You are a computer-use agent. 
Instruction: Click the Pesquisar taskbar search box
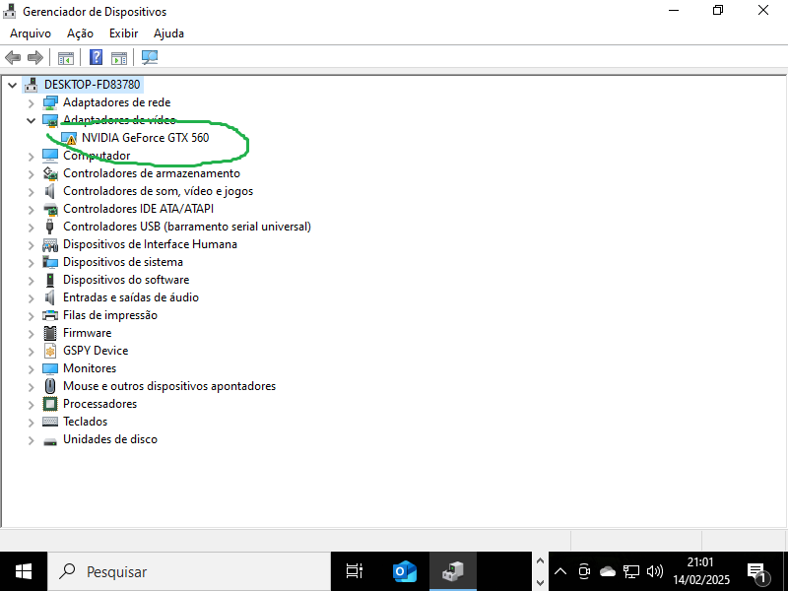click(189, 571)
